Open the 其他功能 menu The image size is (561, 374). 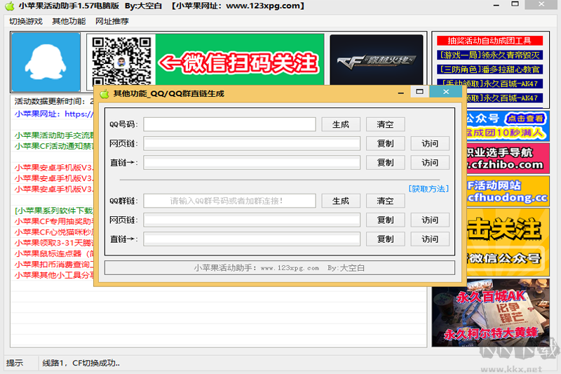point(69,22)
